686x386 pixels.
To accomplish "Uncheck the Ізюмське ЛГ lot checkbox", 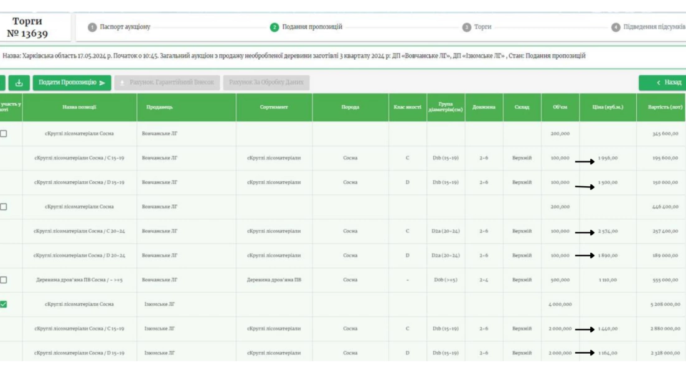I will pos(4,304).
